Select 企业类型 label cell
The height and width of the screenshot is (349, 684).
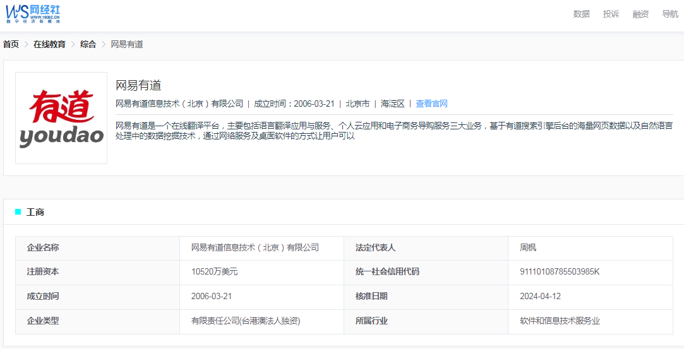(97, 322)
